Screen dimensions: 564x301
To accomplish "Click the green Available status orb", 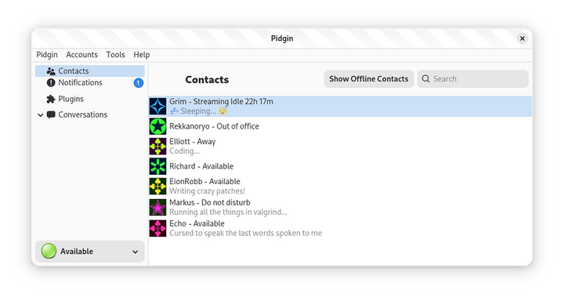I will click(x=49, y=251).
